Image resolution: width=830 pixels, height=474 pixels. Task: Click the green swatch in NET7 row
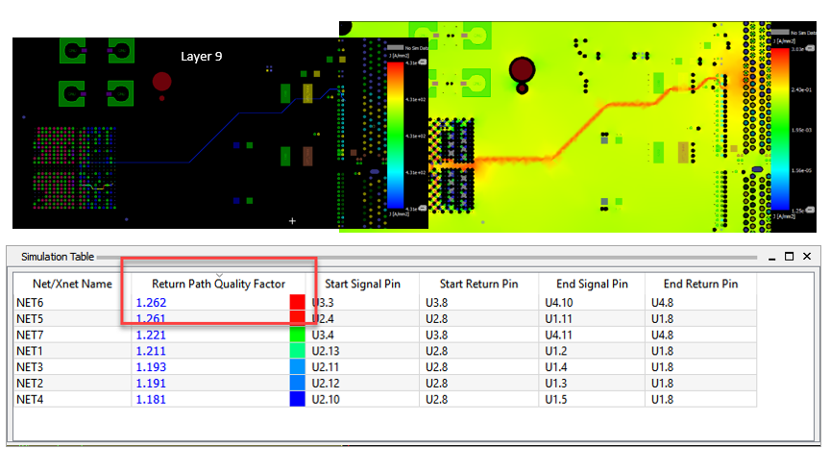[x=298, y=335]
